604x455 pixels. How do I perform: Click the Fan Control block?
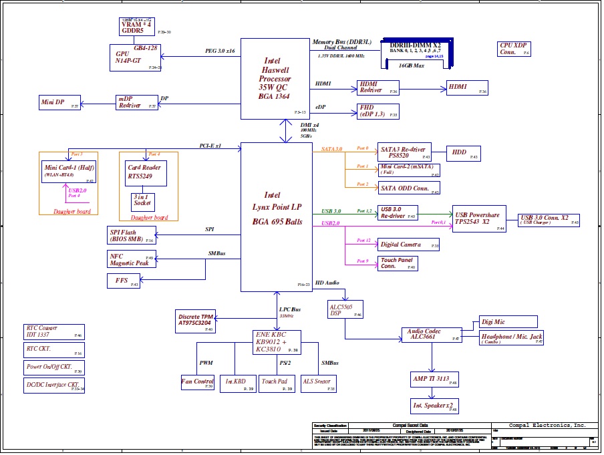[x=197, y=383]
